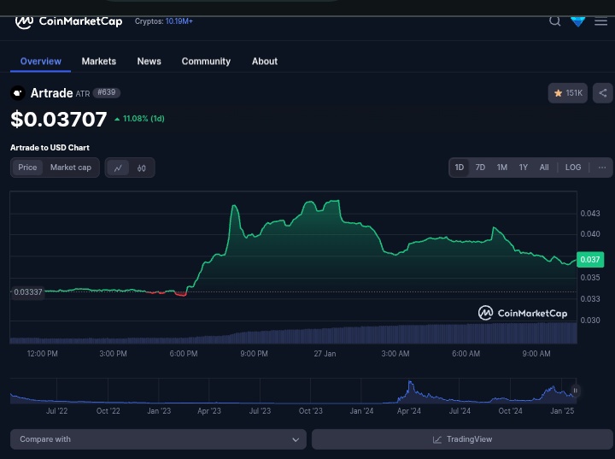Viewport: 615px width, 459px height.
Task: Click the range selector pause handle
Action: pyautogui.click(x=575, y=391)
